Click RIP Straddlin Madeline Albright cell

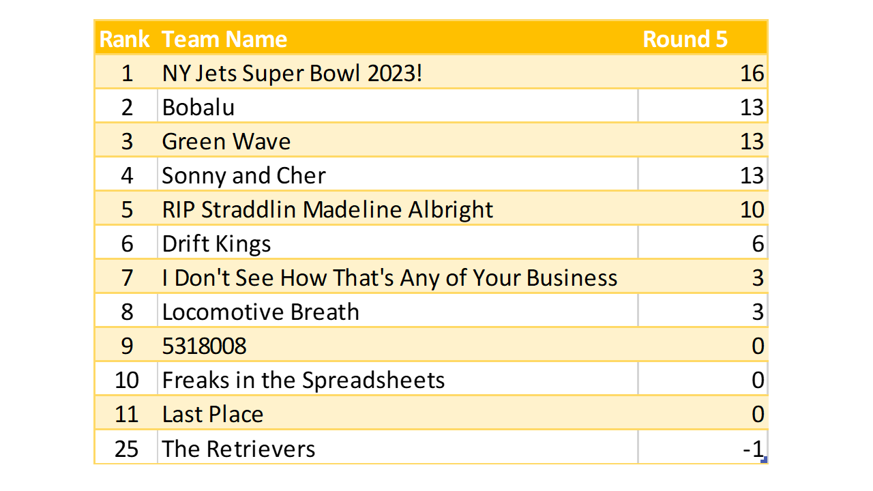coord(327,209)
